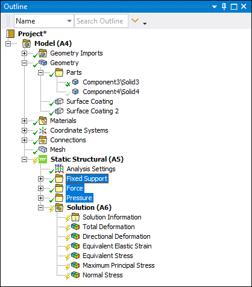Select the Total Deformation label
The height and width of the screenshot is (287, 252).
coord(109,227)
